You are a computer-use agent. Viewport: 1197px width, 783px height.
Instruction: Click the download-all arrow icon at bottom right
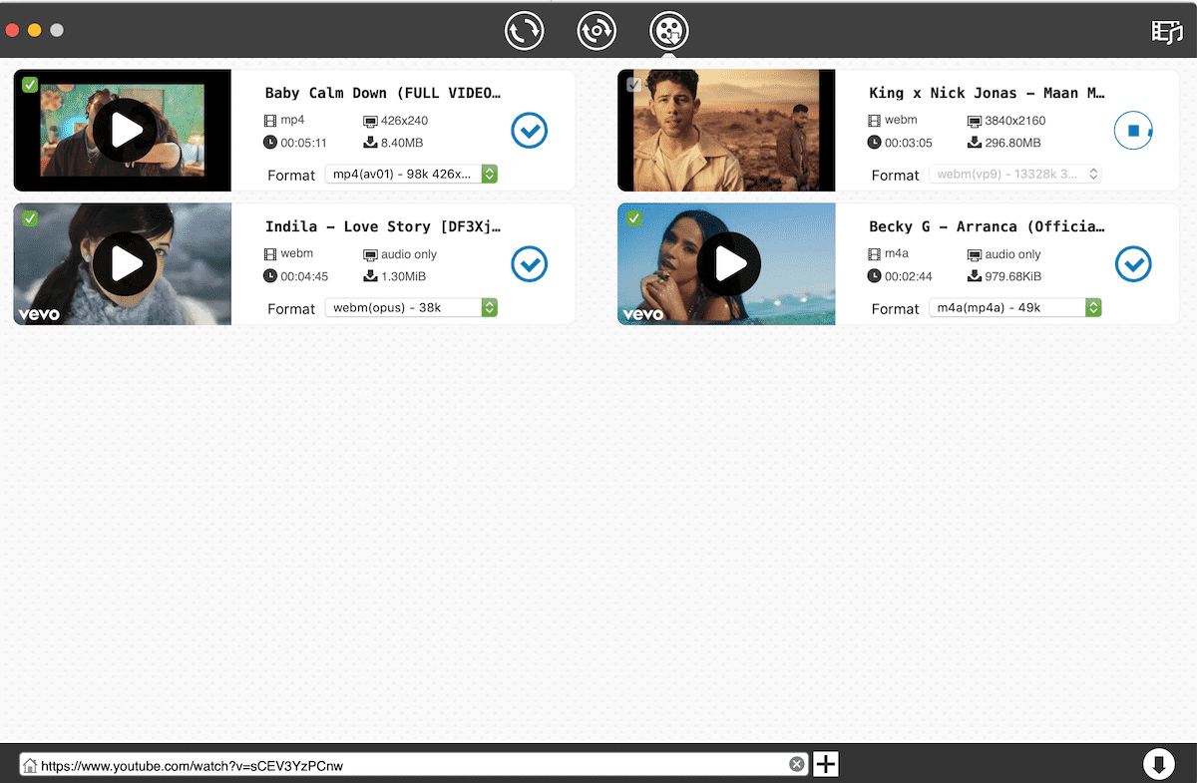(x=1157, y=765)
